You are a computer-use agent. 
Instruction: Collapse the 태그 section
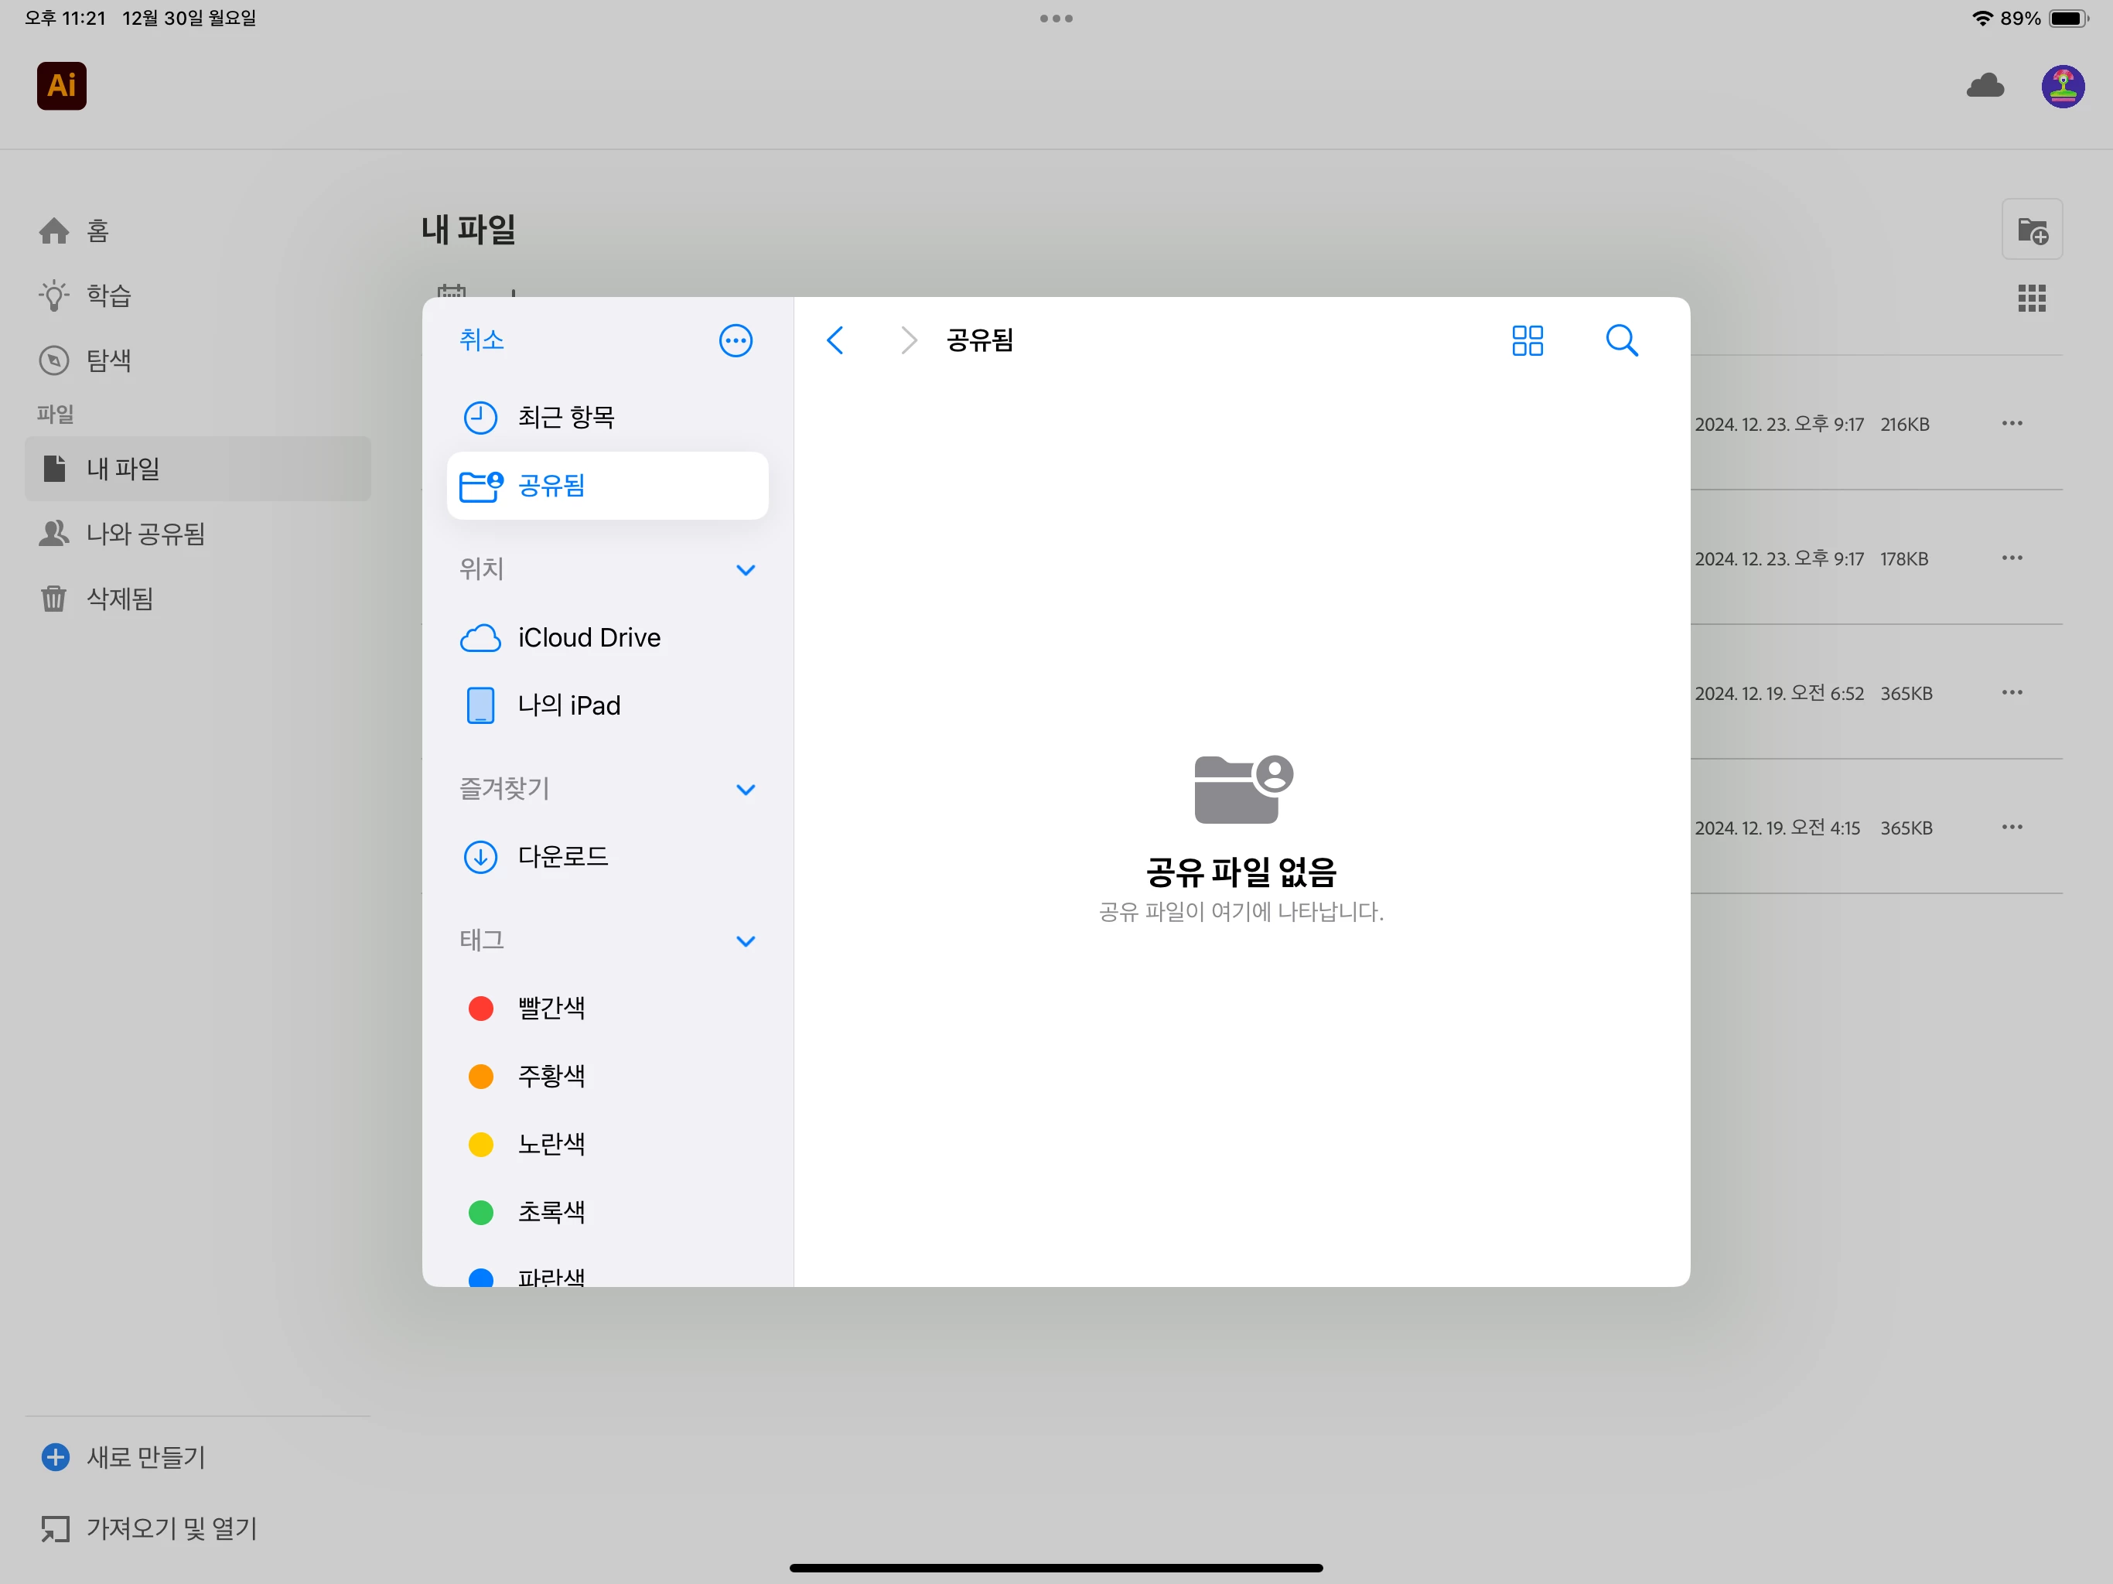pos(745,941)
